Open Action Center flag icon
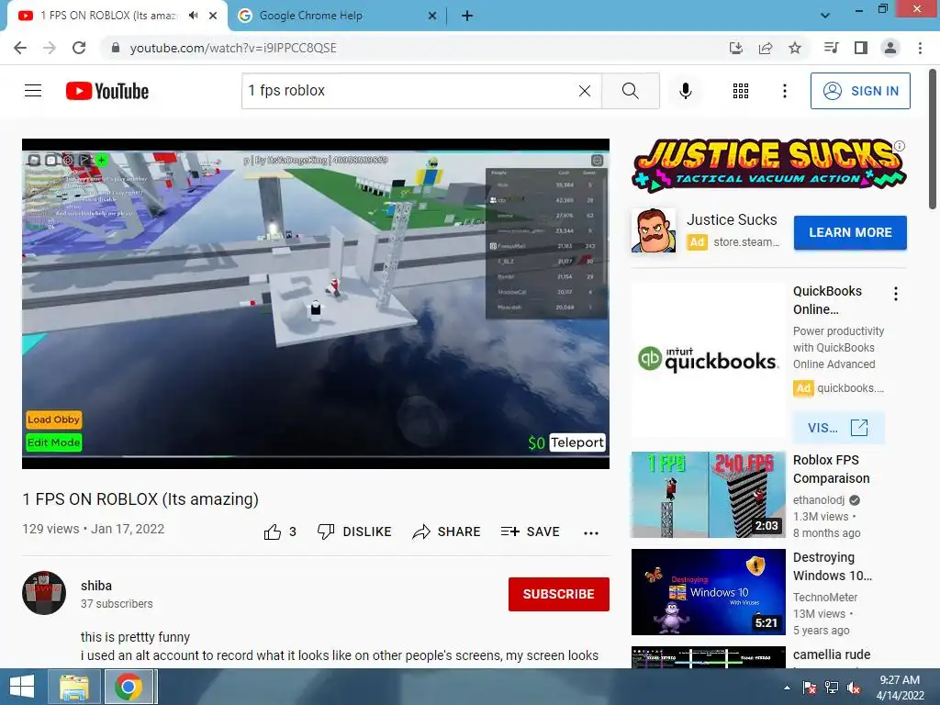This screenshot has width=940, height=705. (810, 688)
